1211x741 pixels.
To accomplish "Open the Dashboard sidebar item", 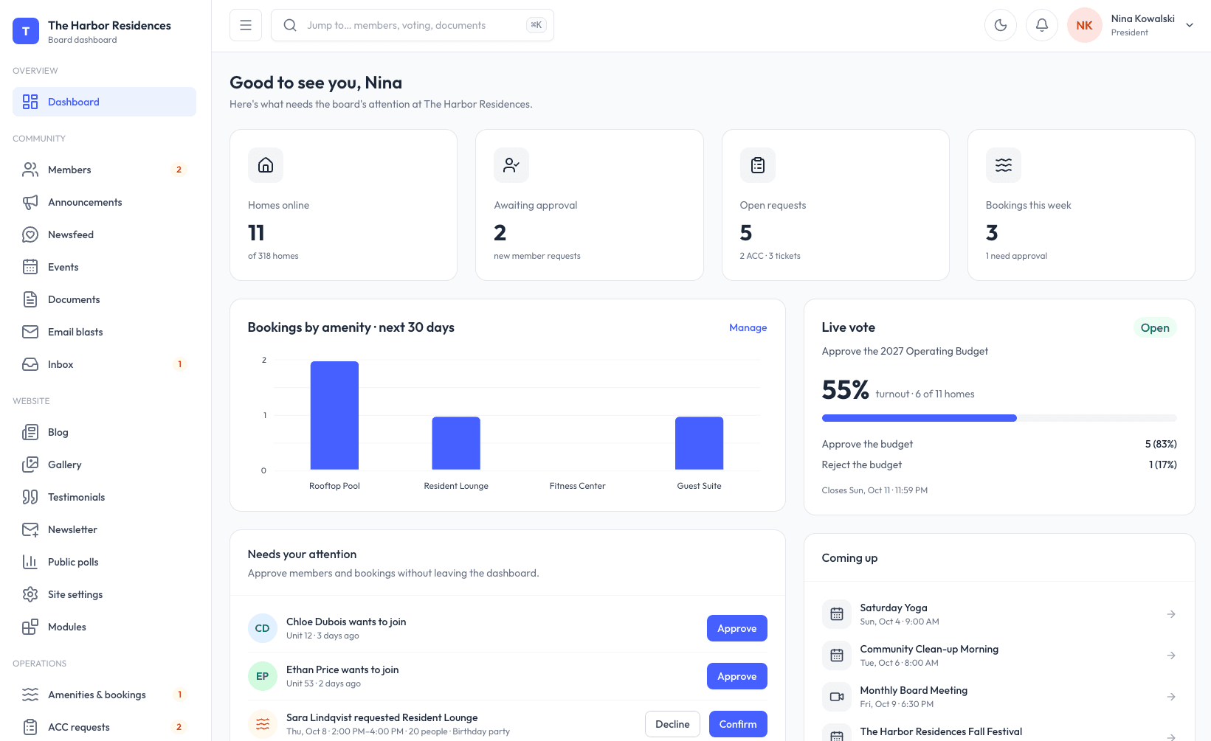I will (104, 102).
